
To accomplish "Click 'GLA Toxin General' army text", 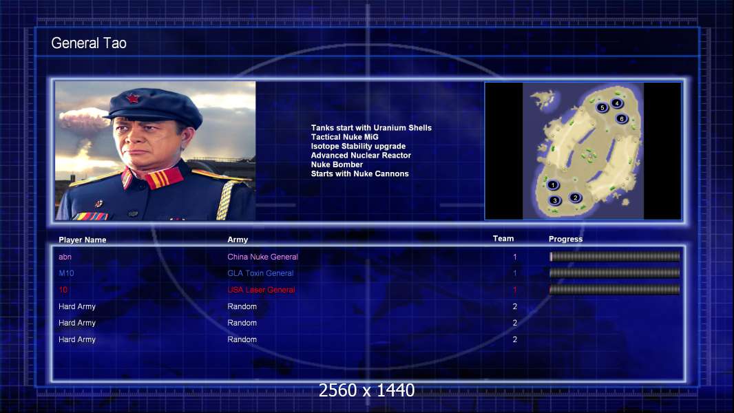I will [260, 273].
